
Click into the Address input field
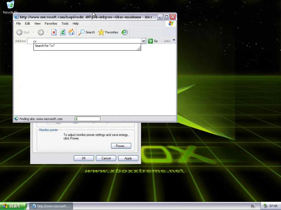(84, 41)
